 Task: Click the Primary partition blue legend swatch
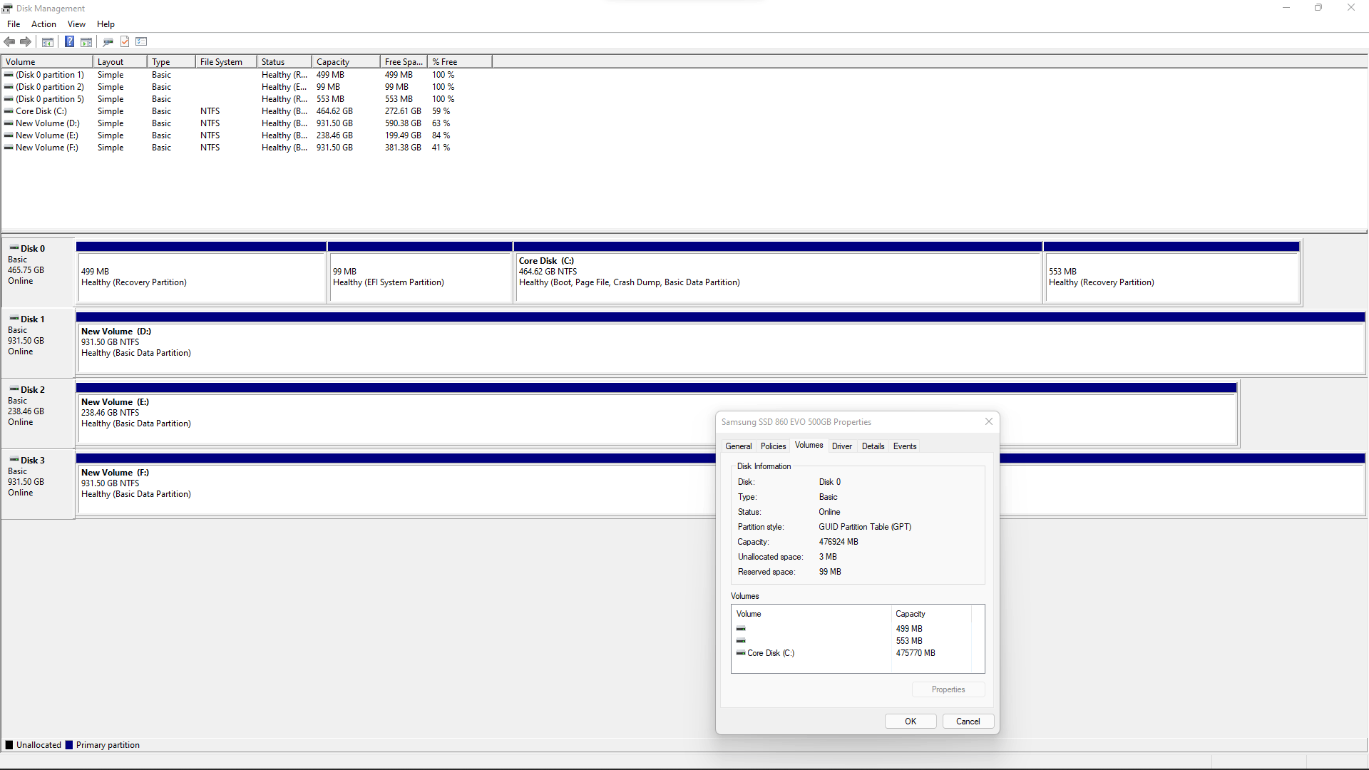pos(69,745)
